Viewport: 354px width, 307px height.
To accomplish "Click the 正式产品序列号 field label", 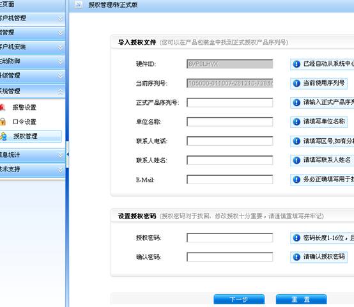I will (x=157, y=103).
